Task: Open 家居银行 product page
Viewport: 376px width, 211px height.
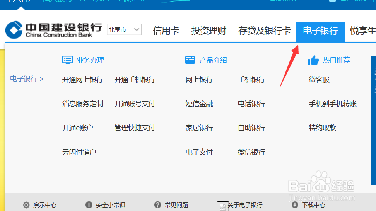Action: (199, 128)
